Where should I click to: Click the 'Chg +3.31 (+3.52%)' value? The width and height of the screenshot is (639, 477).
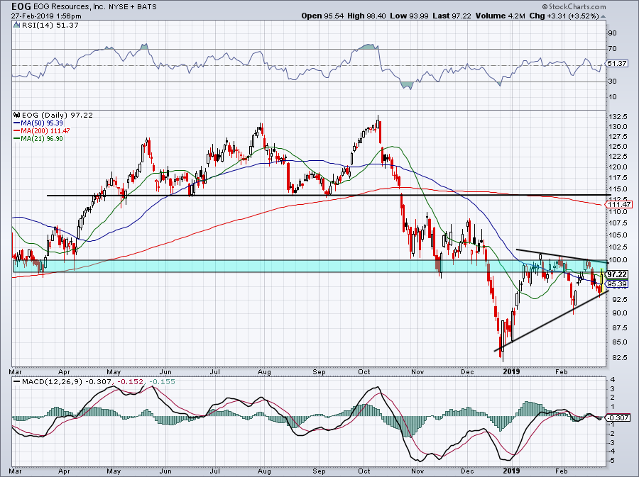coord(564,16)
